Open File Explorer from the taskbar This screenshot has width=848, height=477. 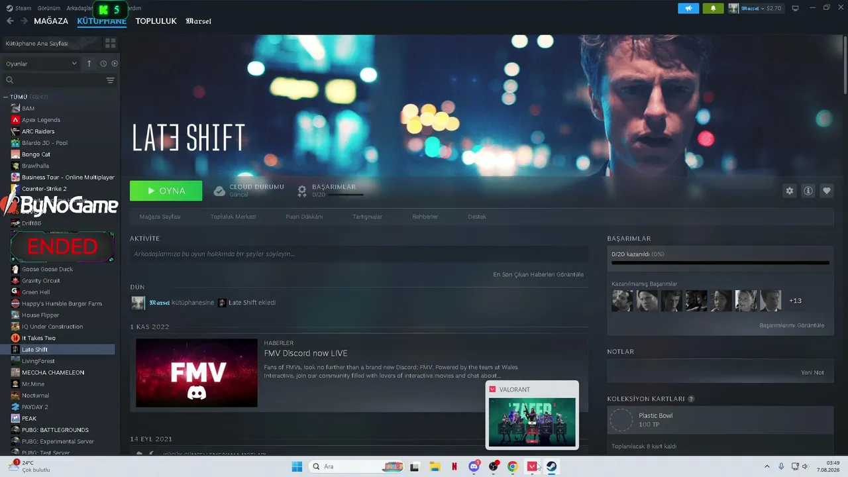coord(435,466)
